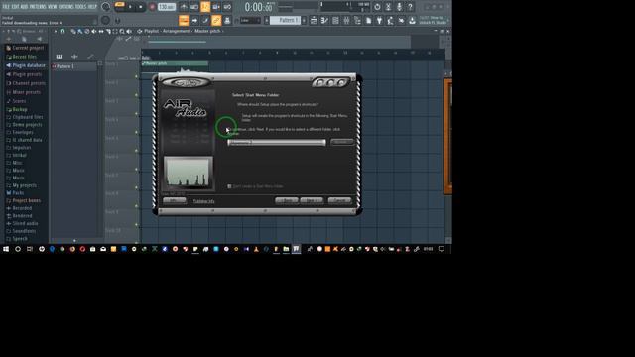The width and height of the screenshot is (635, 357).
Task: Click Next in the AIR Audio installer
Action: point(312,200)
